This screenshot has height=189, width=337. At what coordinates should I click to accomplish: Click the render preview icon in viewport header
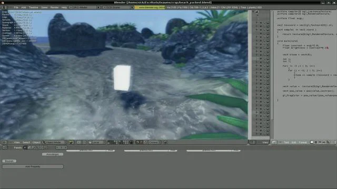tap(165, 142)
